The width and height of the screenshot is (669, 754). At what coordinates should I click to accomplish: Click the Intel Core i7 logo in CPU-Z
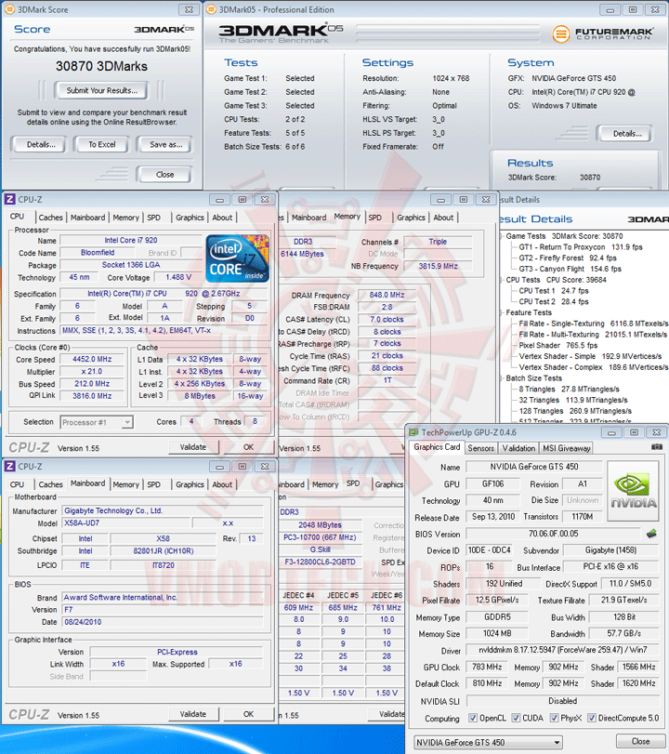238,258
